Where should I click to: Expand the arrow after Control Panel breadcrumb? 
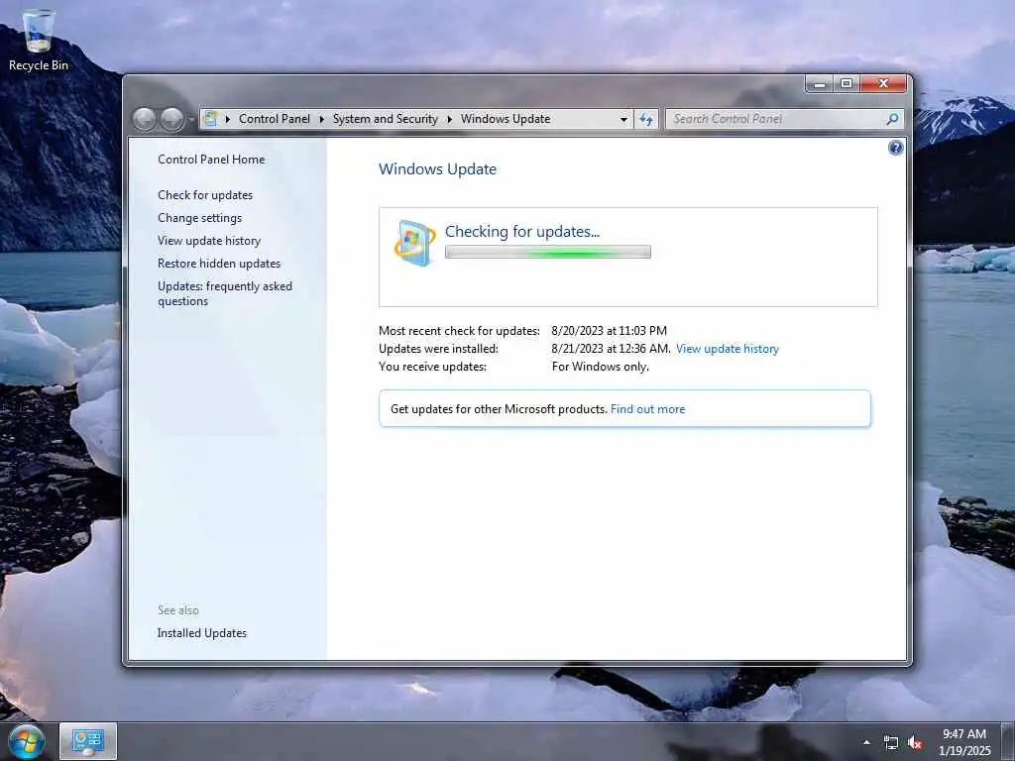coord(322,119)
